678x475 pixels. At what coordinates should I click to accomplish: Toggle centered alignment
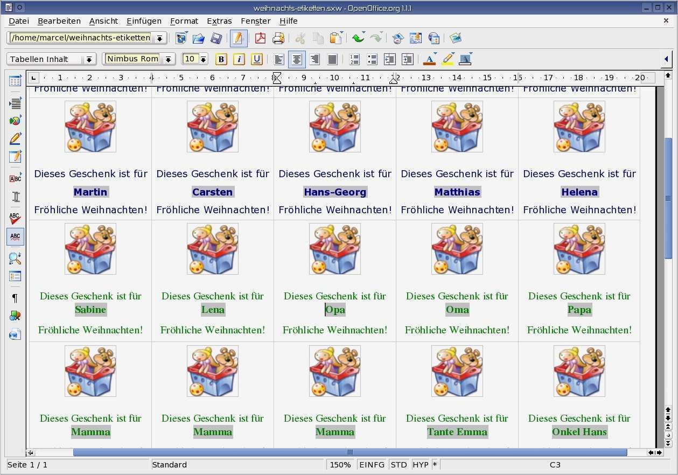tap(297, 59)
